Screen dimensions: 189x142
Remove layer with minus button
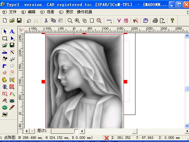tap(32, 131)
